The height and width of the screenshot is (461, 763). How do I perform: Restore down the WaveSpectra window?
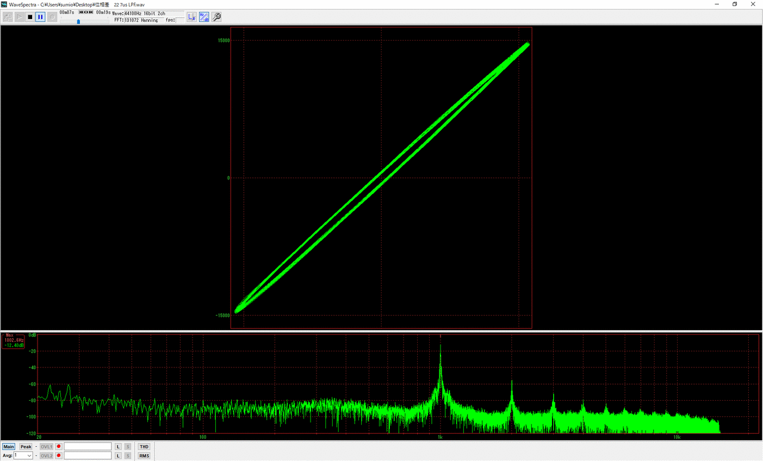pos(734,4)
